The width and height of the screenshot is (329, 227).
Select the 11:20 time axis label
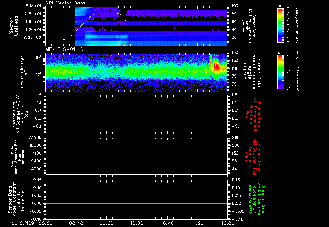pos(198,223)
